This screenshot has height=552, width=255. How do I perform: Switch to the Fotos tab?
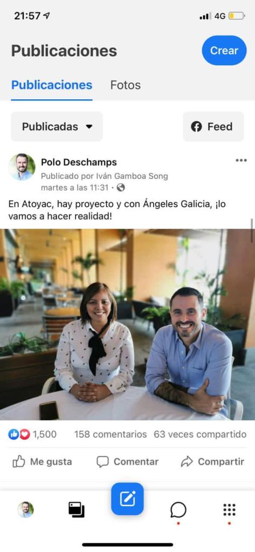[x=126, y=85]
